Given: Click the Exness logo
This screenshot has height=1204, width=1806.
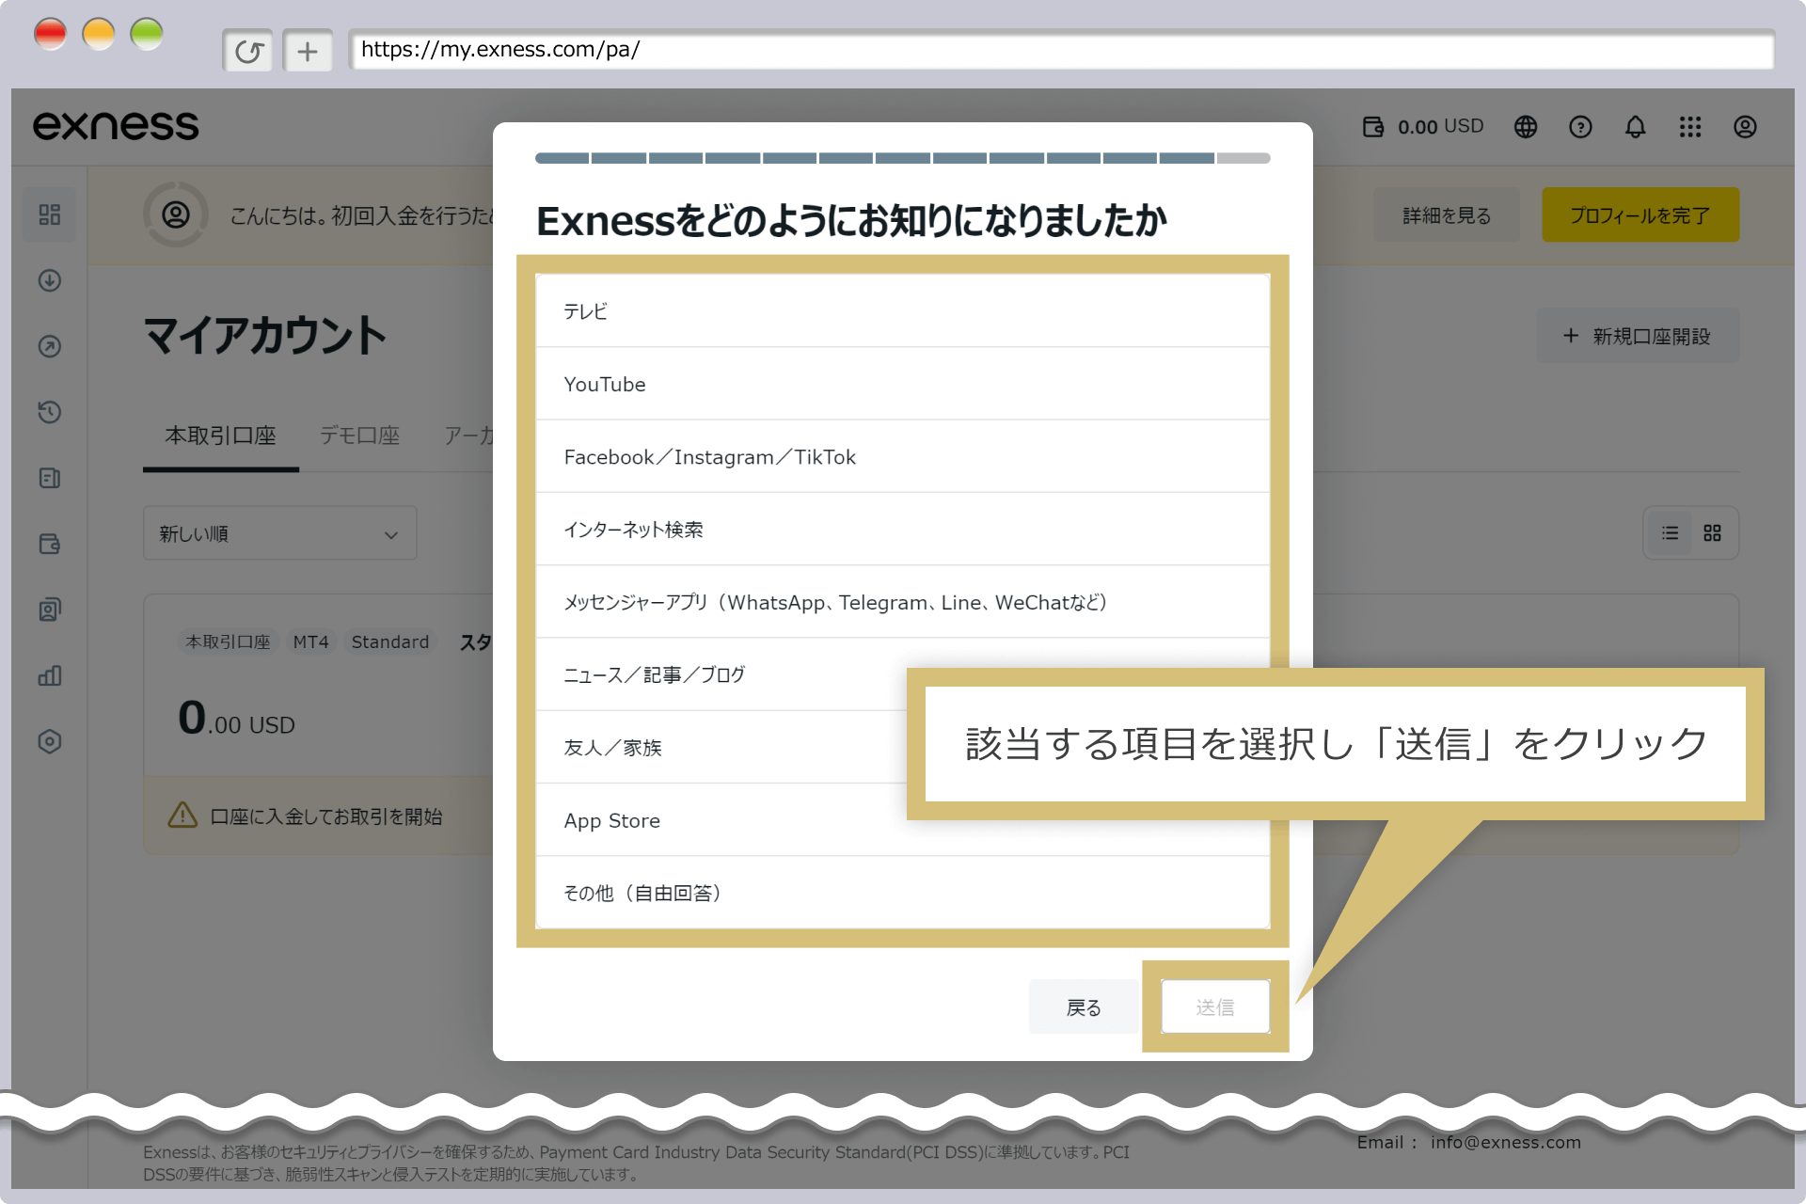Looking at the screenshot, I should pyautogui.click(x=116, y=125).
